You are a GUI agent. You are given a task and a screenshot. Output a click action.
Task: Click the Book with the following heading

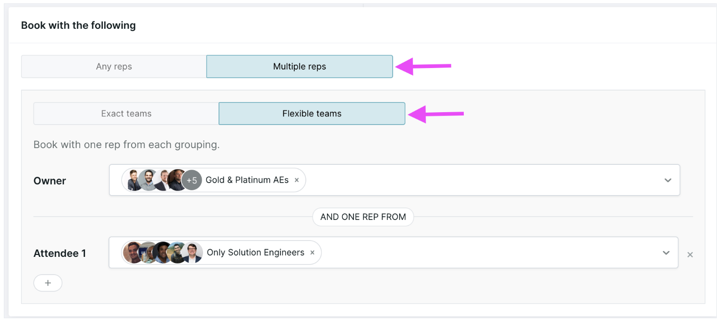78,25
